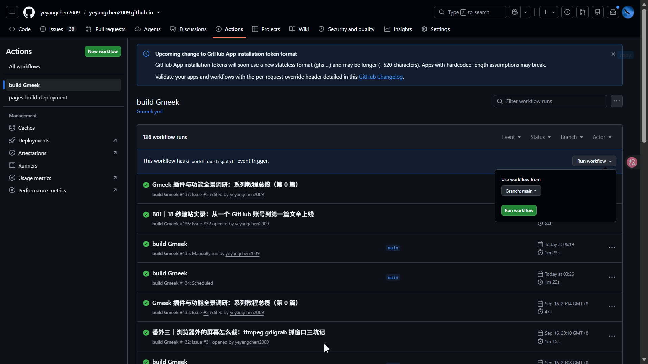Toggle the Run workflow dropdown button
The image size is (648, 364).
(594, 161)
